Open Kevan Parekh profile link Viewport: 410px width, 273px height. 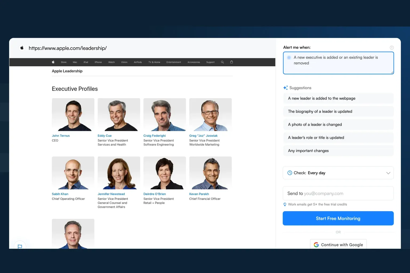tap(199, 194)
